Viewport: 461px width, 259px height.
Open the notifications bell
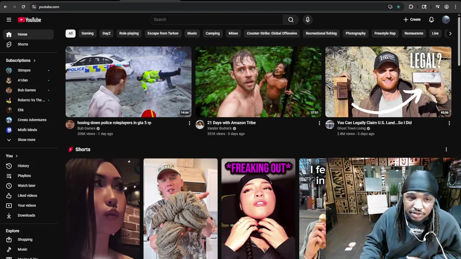(431, 20)
